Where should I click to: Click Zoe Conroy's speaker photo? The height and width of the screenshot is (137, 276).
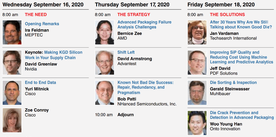12,120
